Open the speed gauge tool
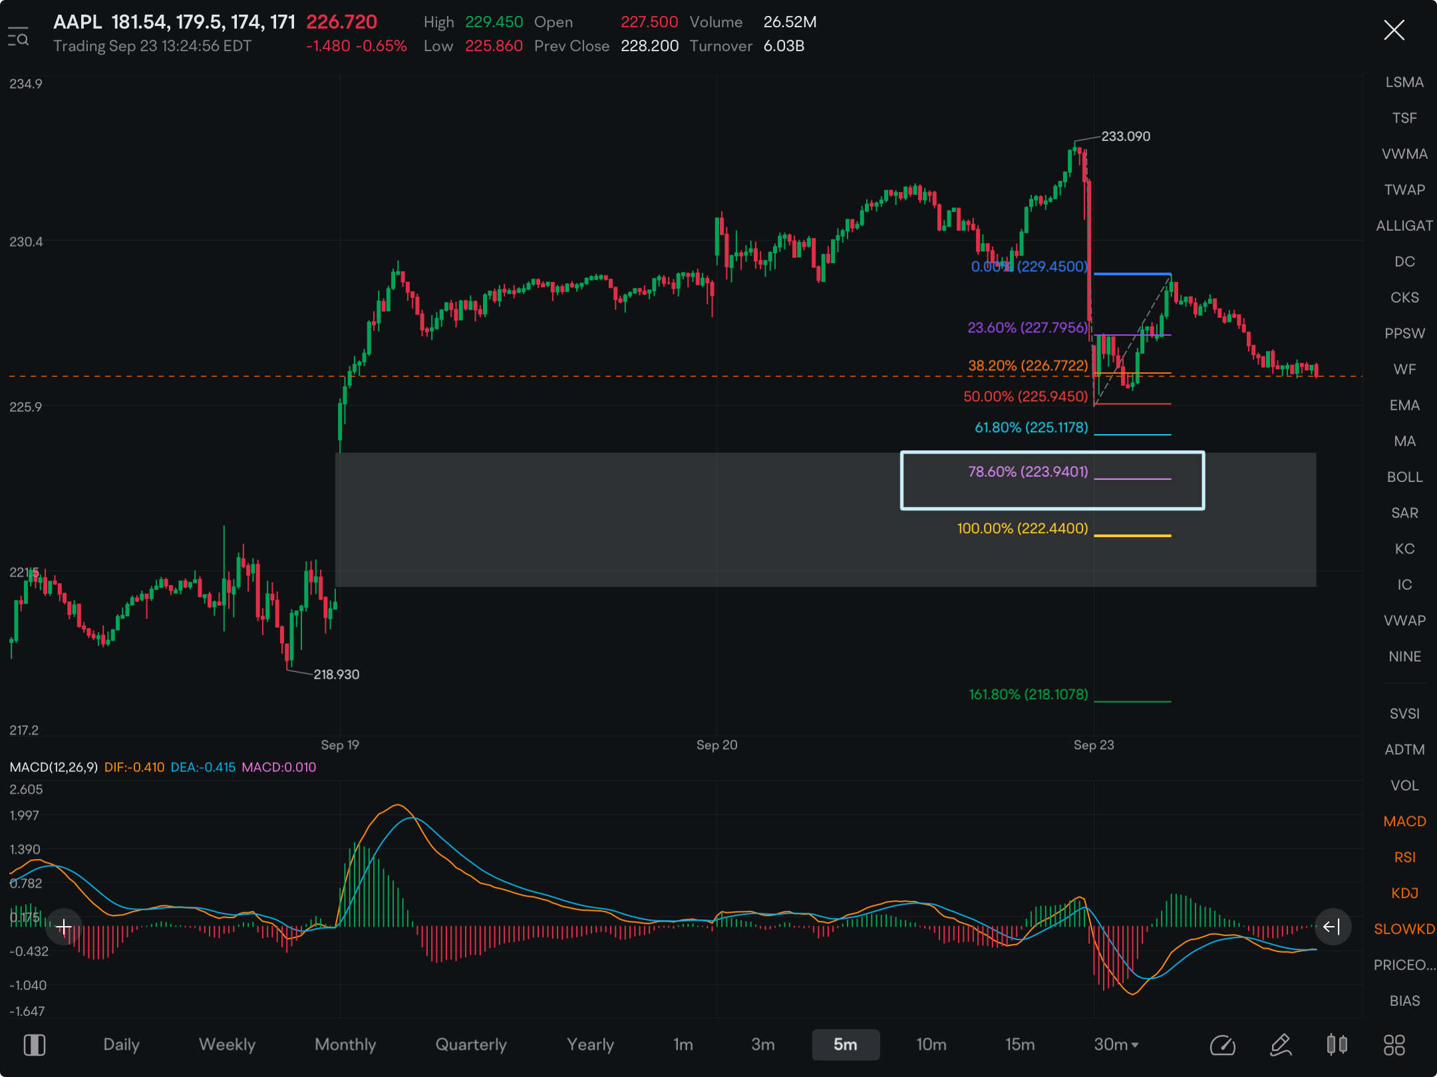Image resolution: width=1437 pixels, height=1077 pixels. pos(1222,1044)
